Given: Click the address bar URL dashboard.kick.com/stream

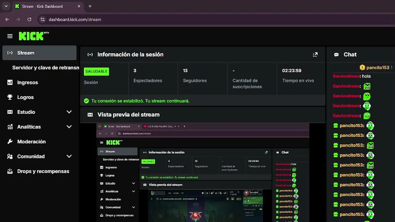Looking at the screenshot, I should pos(75,19).
